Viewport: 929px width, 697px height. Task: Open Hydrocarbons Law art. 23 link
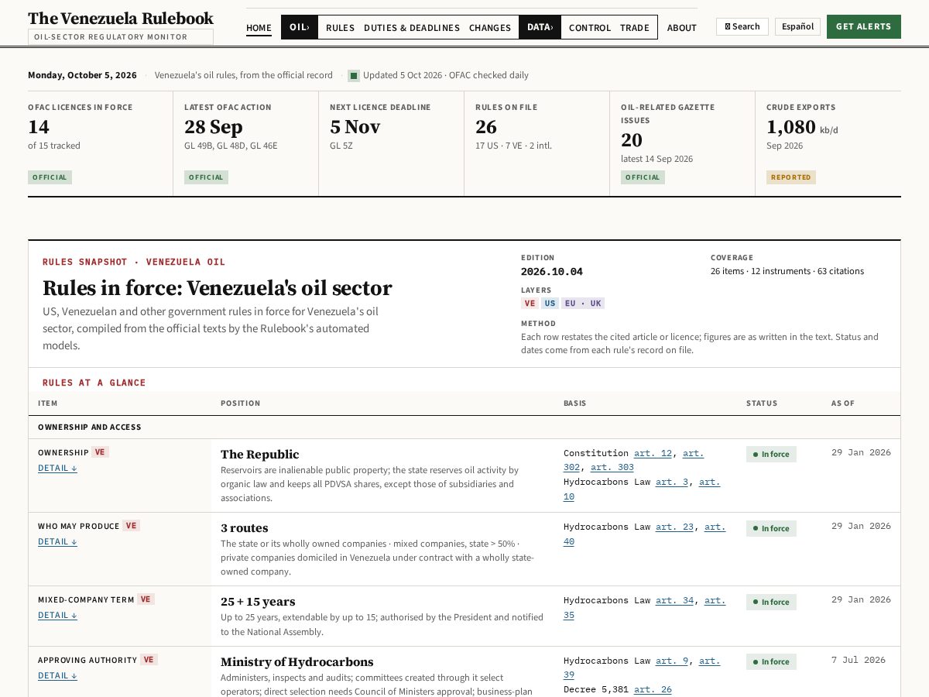[674, 527]
